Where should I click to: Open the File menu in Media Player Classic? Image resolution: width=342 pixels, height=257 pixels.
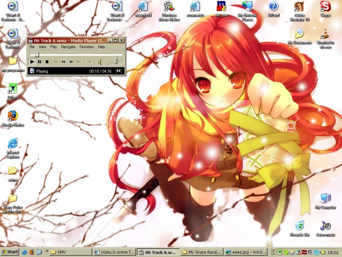point(32,47)
